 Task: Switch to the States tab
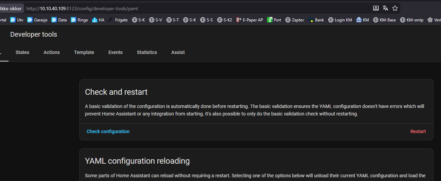click(22, 52)
